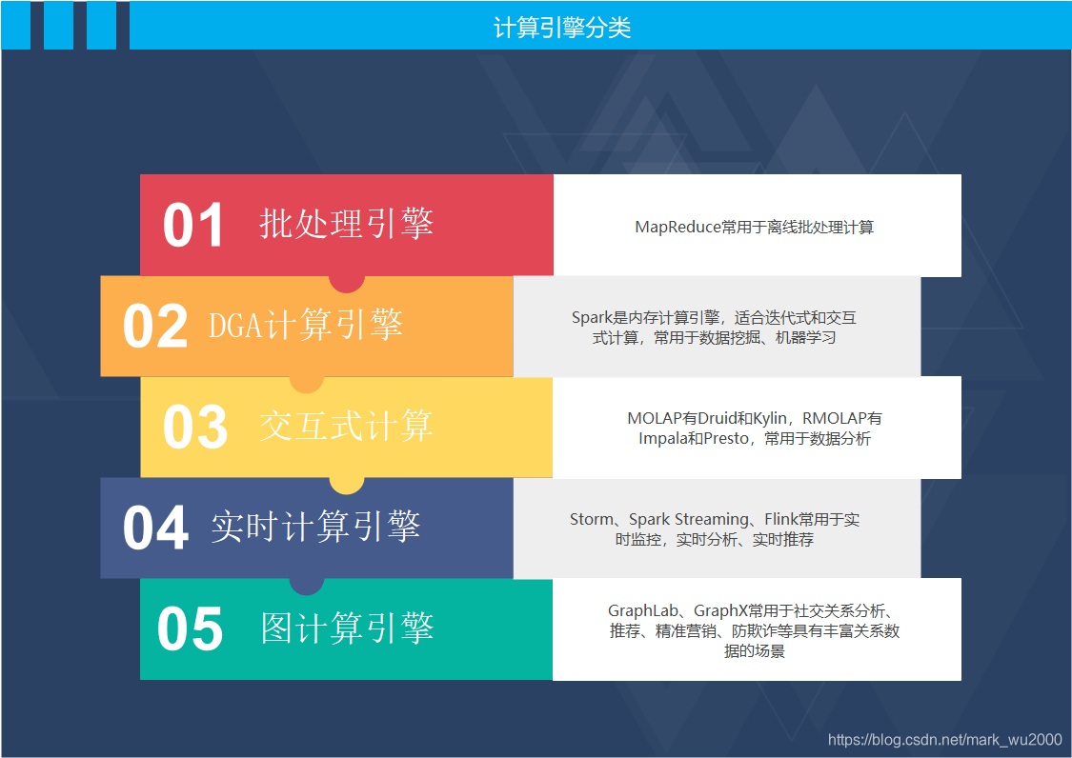This screenshot has width=1072, height=758.
Task: Click the Spark是内存计算引擎 description text
Action: pos(714,328)
